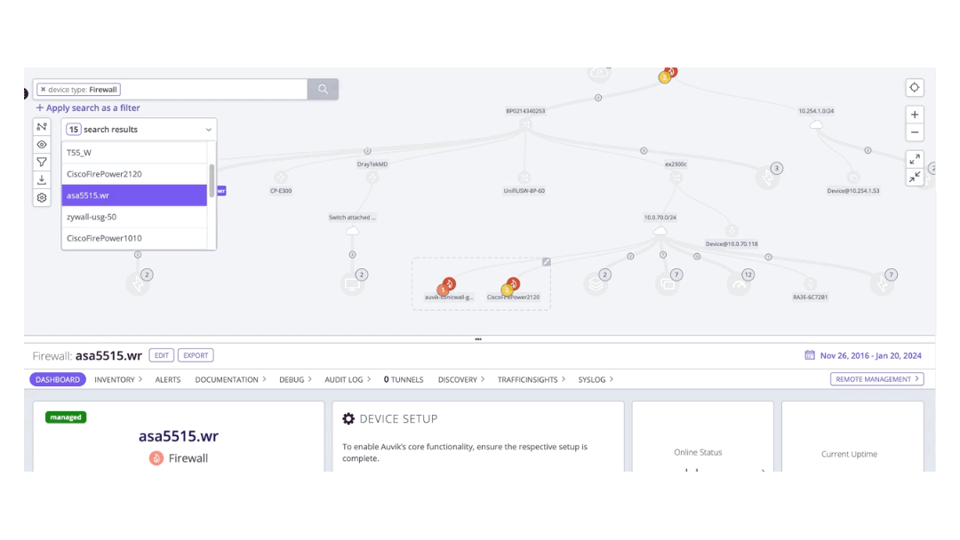Open the REMOTE MANAGEMENT menu
Screen dimensions: 960x540
(876, 379)
